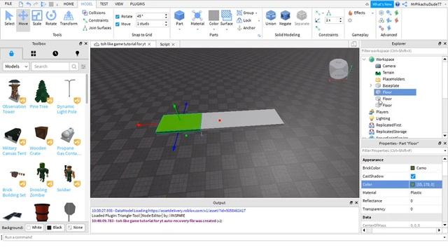Select the Observation Tower model
The height and width of the screenshot is (252, 448).
(14, 97)
